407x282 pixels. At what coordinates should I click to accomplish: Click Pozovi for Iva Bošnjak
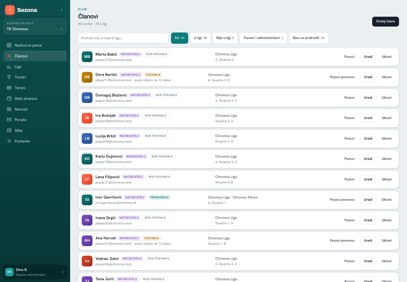tap(349, 118)
